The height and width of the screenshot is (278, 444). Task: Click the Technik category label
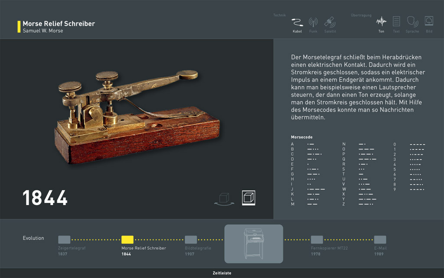pyautogui.click(x=280, y=15)
